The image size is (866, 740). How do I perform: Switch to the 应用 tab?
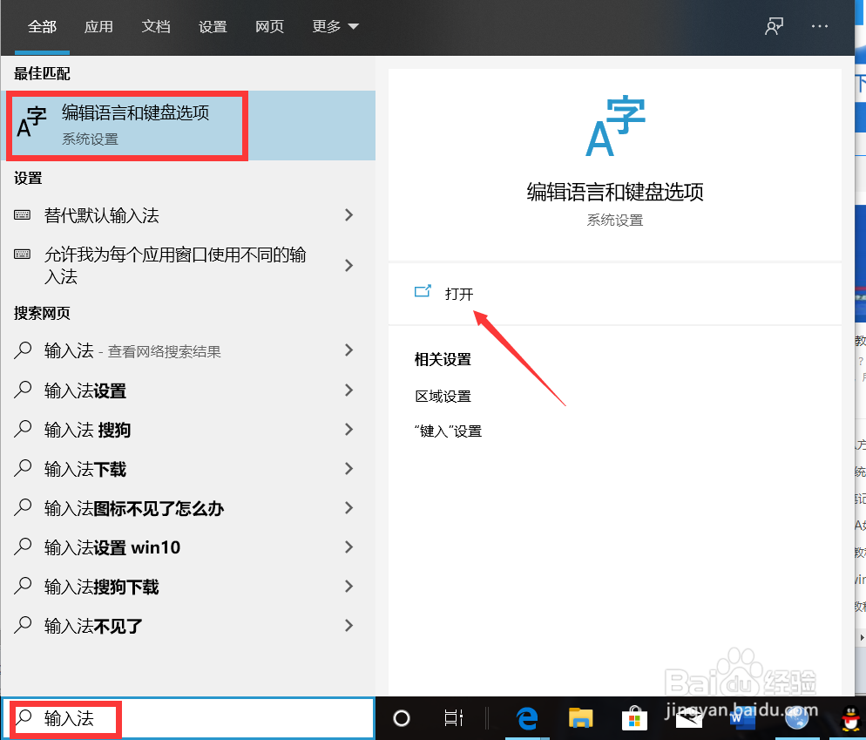click(98, 26)
